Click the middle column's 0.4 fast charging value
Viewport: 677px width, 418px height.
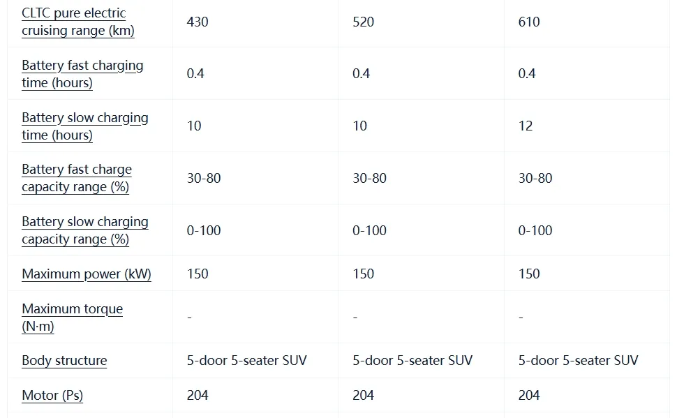click(361, 74)
